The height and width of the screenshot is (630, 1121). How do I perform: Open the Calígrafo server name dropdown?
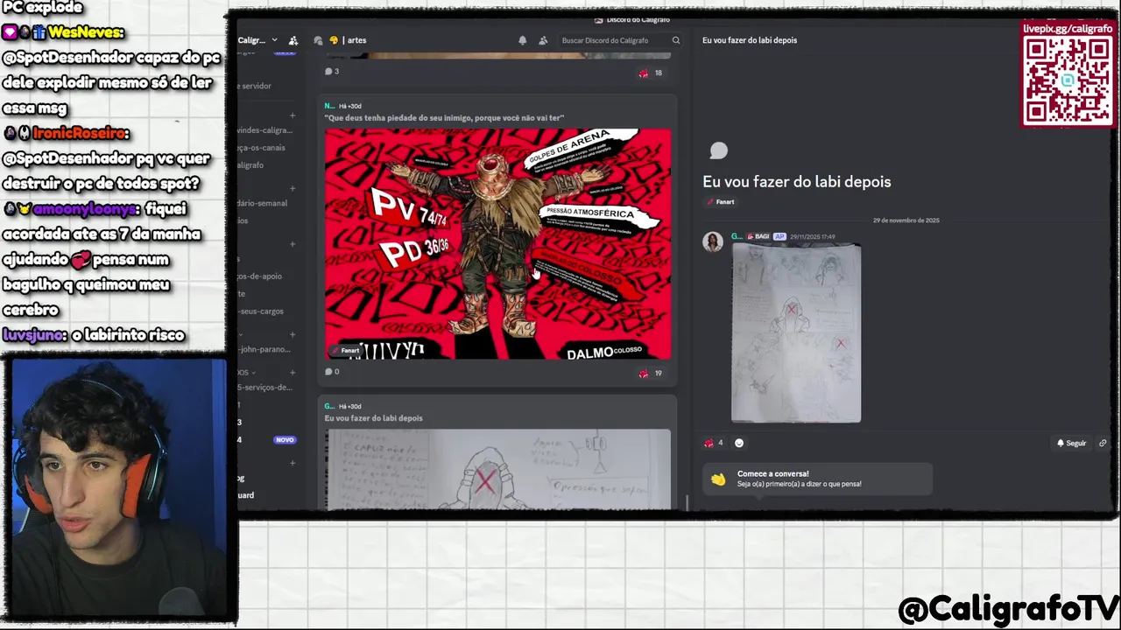[x=257, y=40]
